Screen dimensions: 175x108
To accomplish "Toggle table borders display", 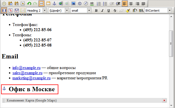I will 42,4.
